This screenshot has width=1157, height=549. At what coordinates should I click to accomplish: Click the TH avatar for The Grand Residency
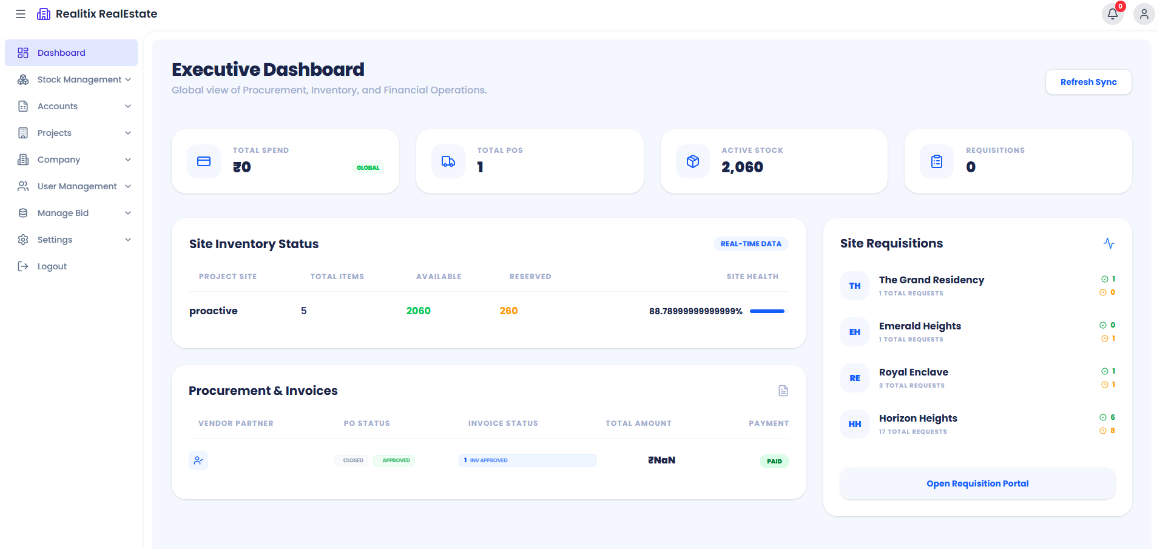coord(855,286)
